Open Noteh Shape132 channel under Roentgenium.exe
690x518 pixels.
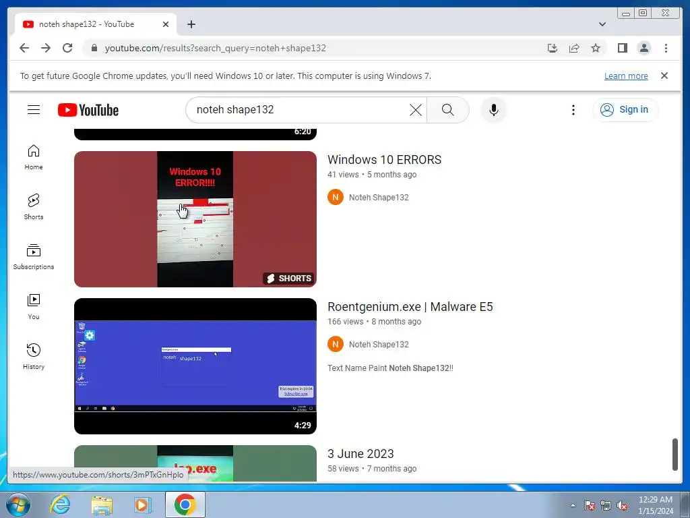coord(379,345)
